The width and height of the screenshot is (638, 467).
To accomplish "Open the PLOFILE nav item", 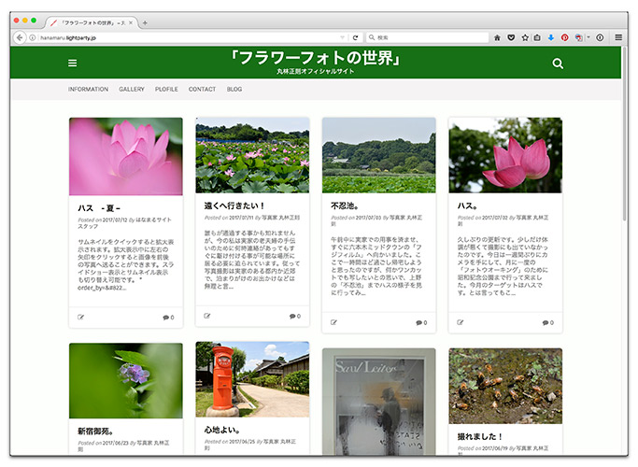I will 166,89.
